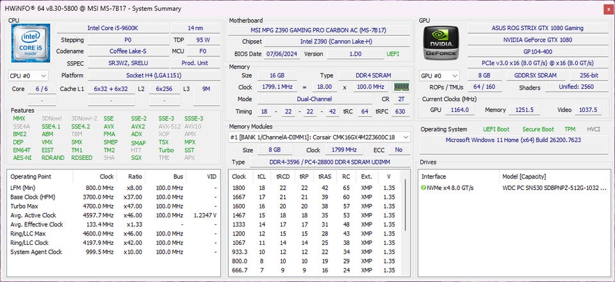Image resolution: width=615 pixels, height=282 pixels.
Task: Click the NVIDIA GeForce GTX 1080 field
Action: (x=537, y=40)
